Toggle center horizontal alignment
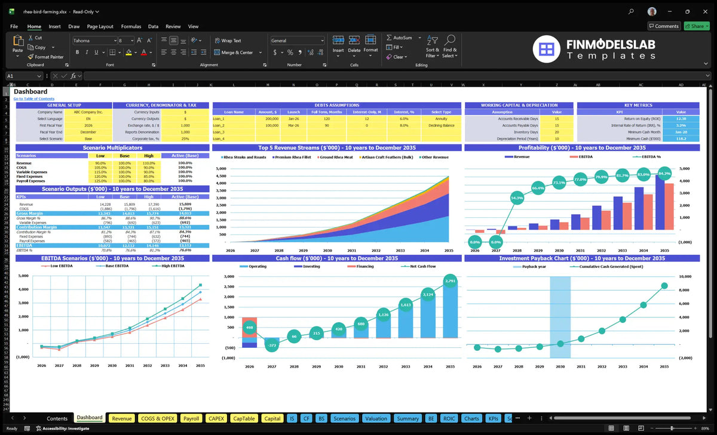Screen dimensions: 717x435 tap(173, 53)
